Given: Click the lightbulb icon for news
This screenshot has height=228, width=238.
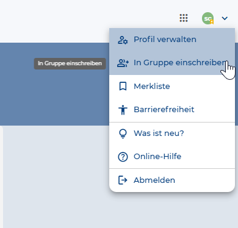Looking at the screenshot, I should (x=123, y=134).
